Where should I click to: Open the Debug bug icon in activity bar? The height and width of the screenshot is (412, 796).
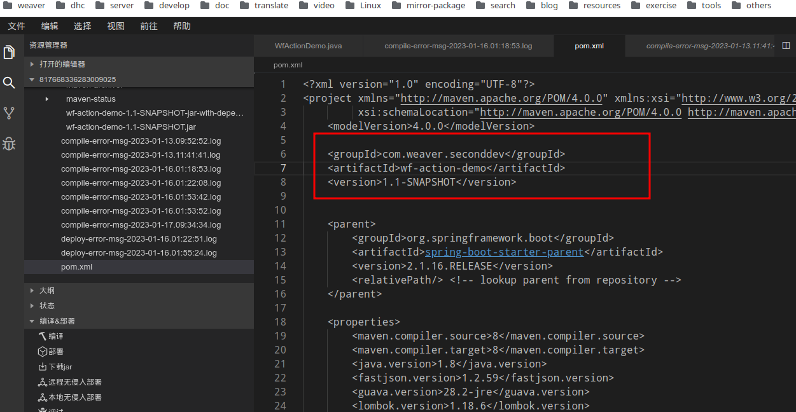click(9, 144)
